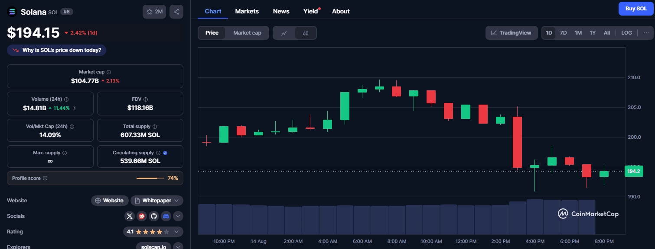
Task: Click the info icon beside FDV
Action: (x=146, y=99)
